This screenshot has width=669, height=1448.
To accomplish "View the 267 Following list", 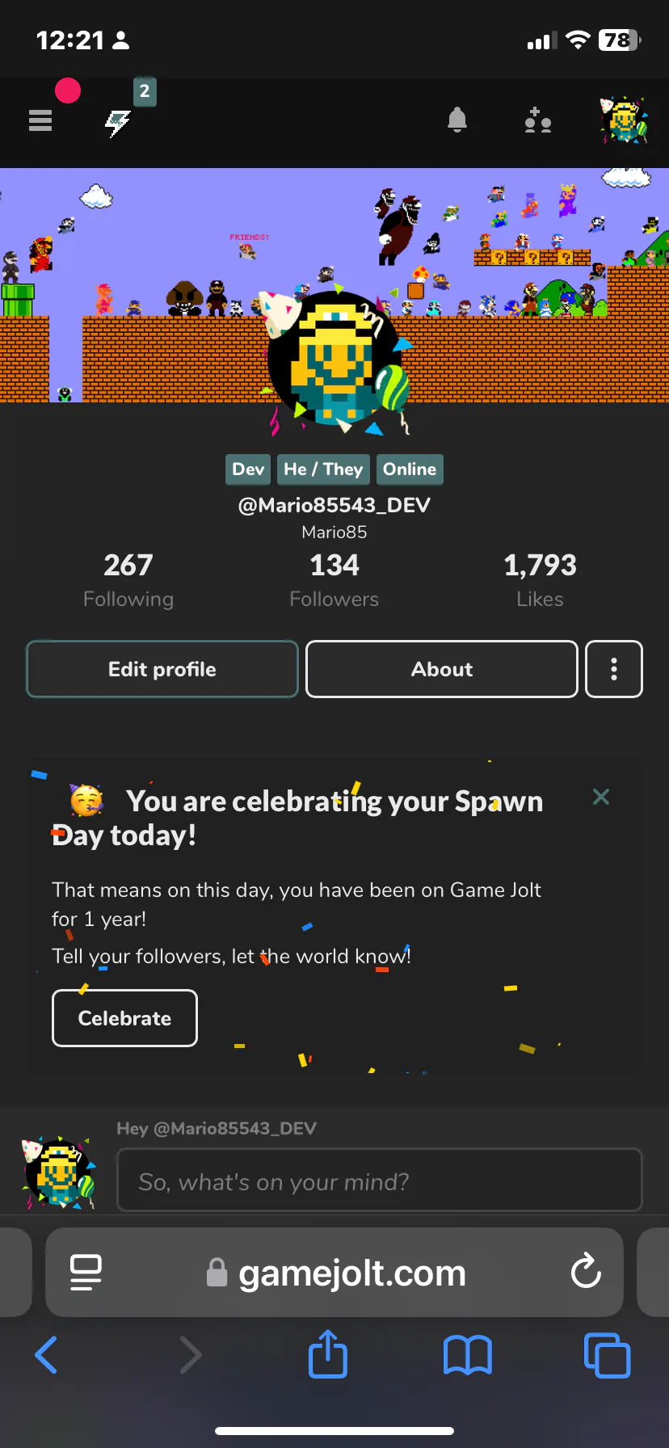I will point(128,580).
